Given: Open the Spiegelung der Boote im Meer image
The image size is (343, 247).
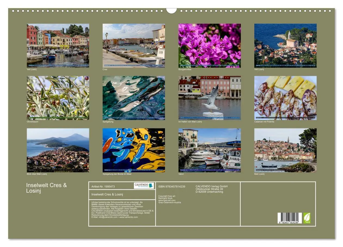Looking at the screenshot, I should point(134,150).
